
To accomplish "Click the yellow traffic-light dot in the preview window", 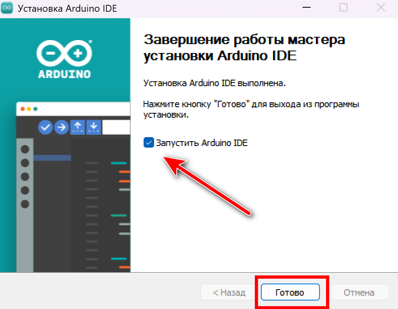I will 28,108.
